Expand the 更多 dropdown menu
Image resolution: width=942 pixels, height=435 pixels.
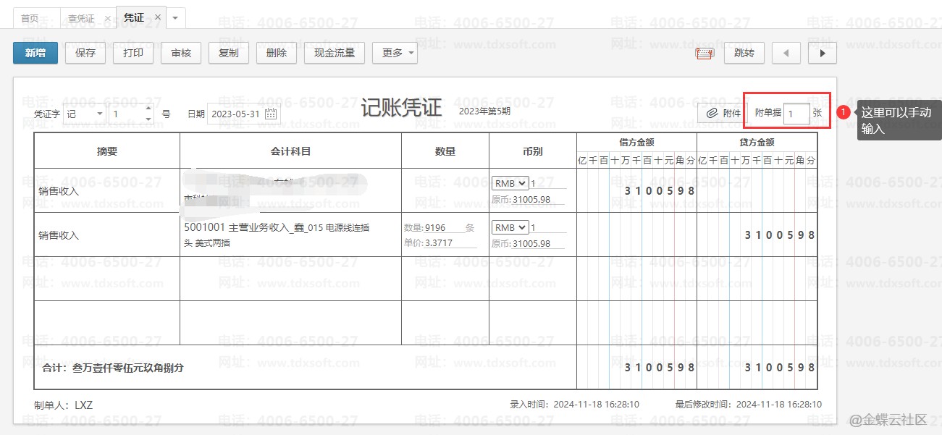click(x=395, y=53)
